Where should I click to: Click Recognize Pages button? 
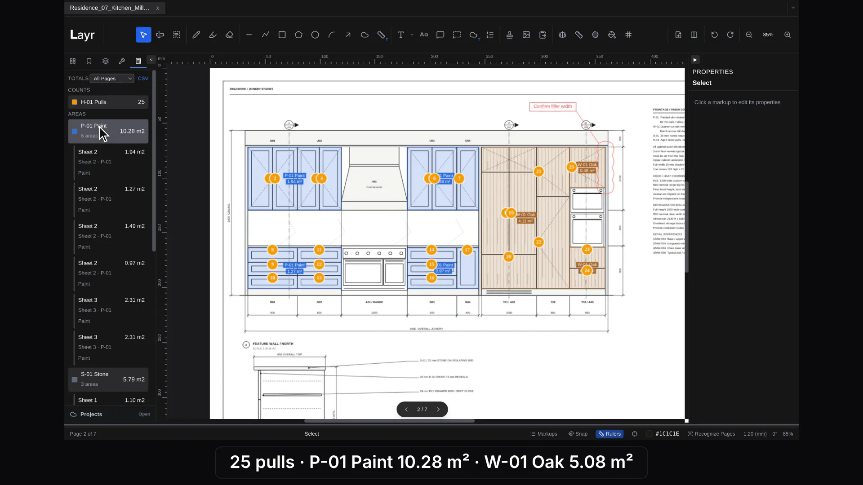point(711,434)
